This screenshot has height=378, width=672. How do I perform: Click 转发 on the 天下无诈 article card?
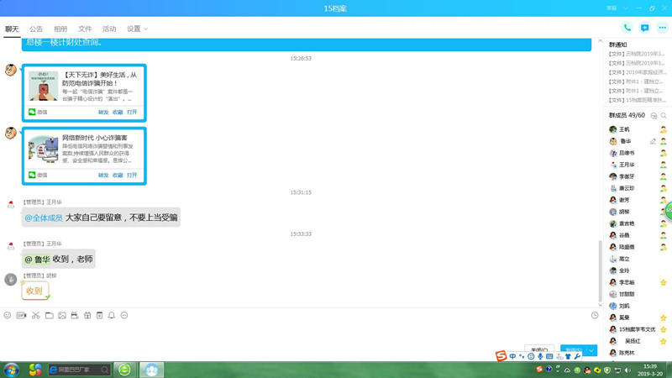click(103, 113)
